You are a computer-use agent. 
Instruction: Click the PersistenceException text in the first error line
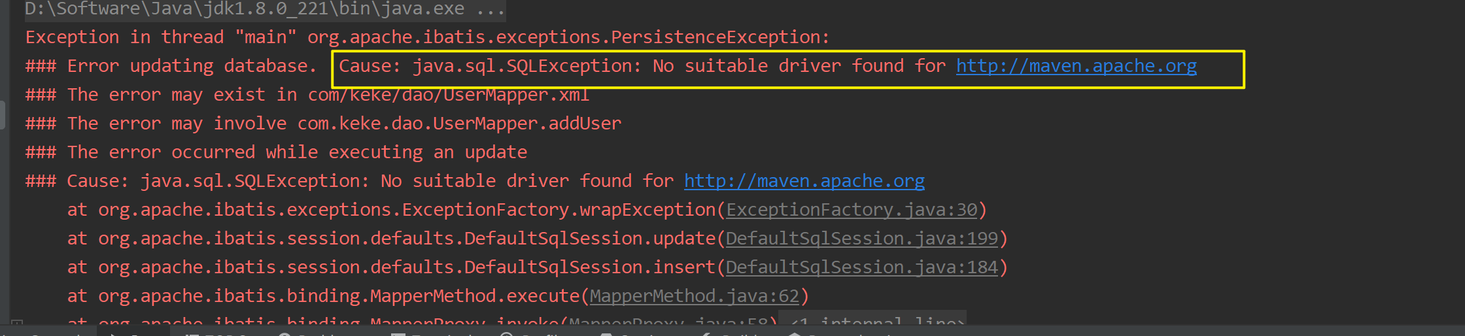click(719, 37)
